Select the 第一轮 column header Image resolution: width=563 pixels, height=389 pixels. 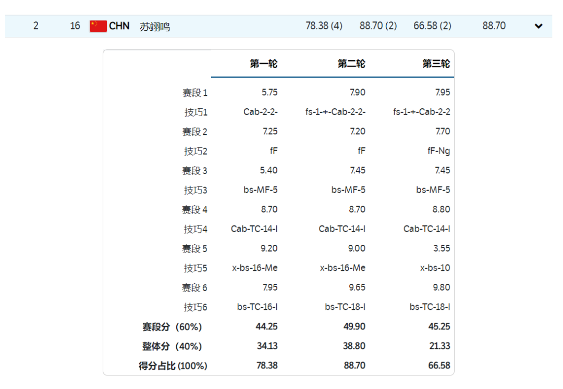click(x=263, y=64)
